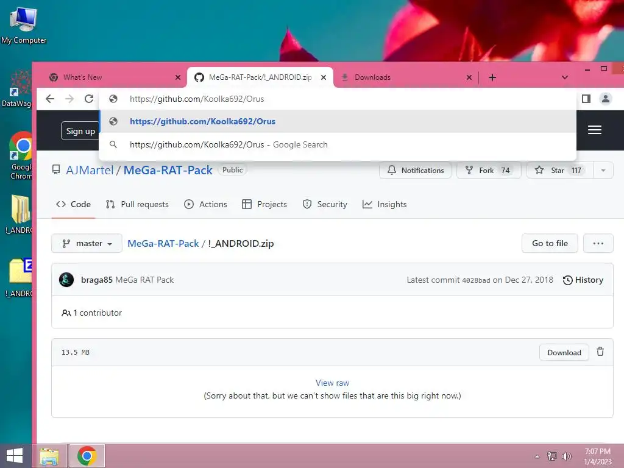Open network icon in system tray
The height and width of the screenshot is (468, 624).
551,456
